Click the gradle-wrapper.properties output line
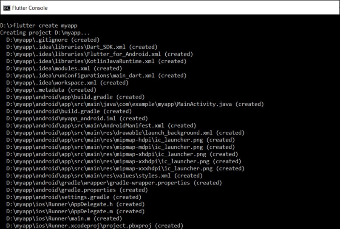 114,183
